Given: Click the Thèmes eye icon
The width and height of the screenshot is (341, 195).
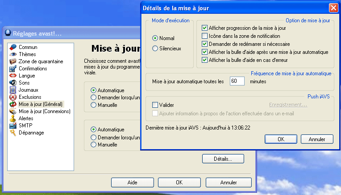Looking at the screenshot, I should click(x=13, y=54).
